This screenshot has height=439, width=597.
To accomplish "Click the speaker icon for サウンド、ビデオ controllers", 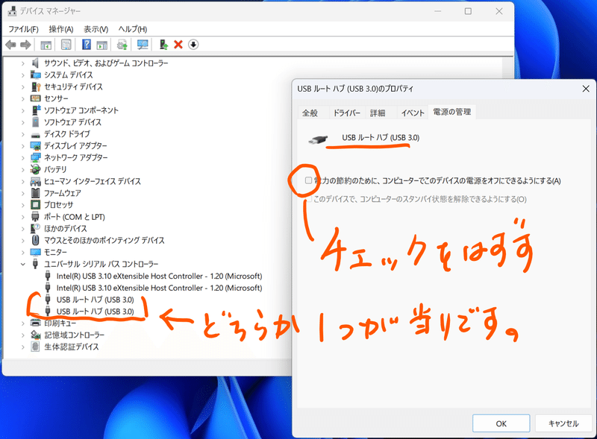I will 35,63.
